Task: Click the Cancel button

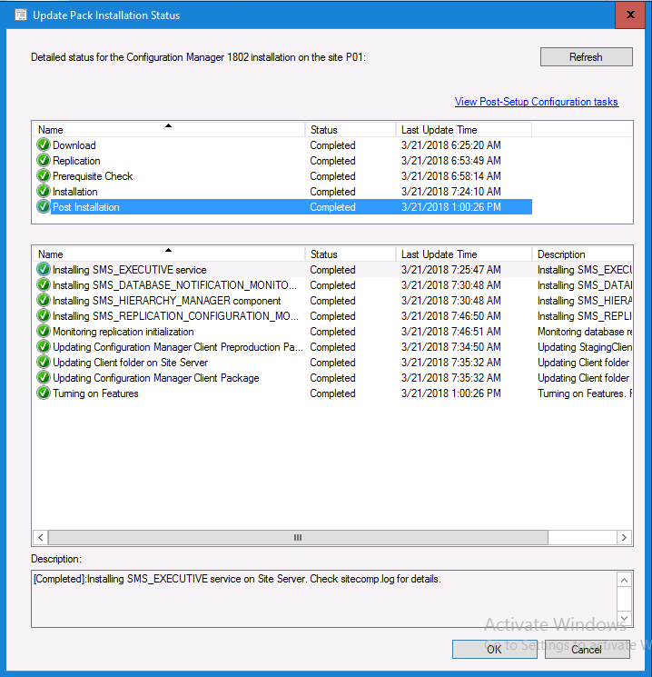Action: coord(587,650)
